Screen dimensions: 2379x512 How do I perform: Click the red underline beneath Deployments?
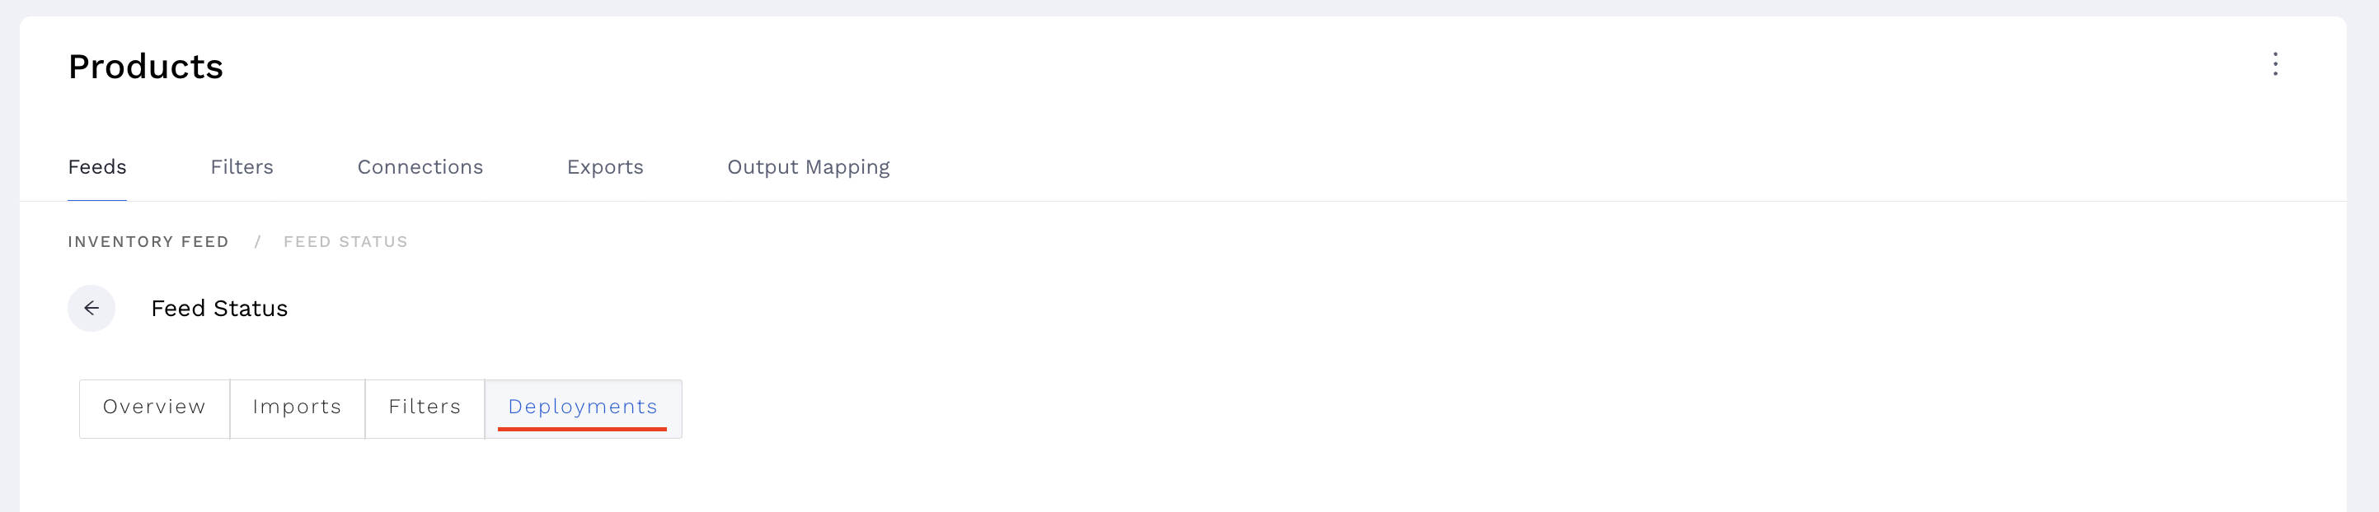[582, 429]
